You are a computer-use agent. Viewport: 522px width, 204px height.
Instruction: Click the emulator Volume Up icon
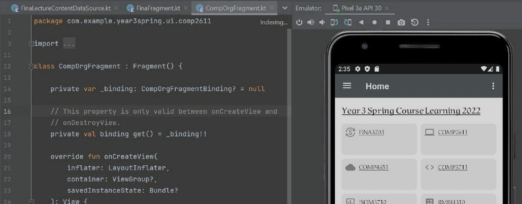[311, 22]
